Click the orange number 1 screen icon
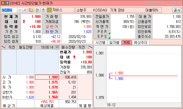Viewport: 183px width, 109px height. coord(3,3)
